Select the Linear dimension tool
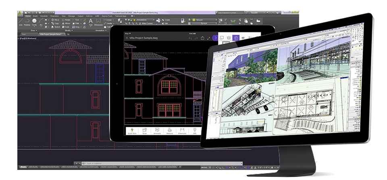This screenshot has width=387, height=180. 108,20
